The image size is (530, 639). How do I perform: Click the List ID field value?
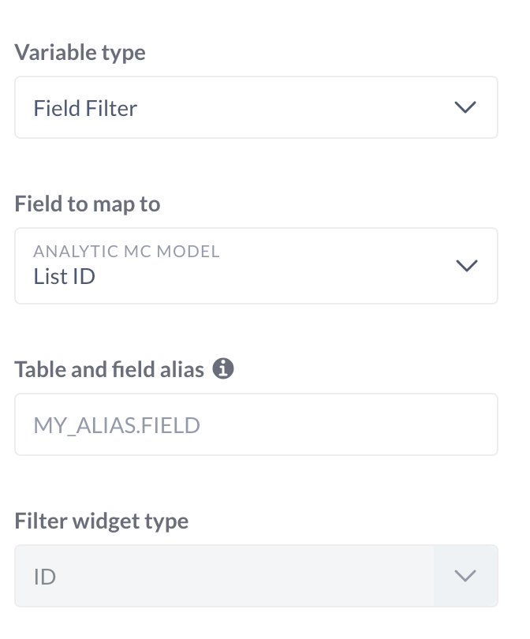pyautogui.click(x=64, y=277)
